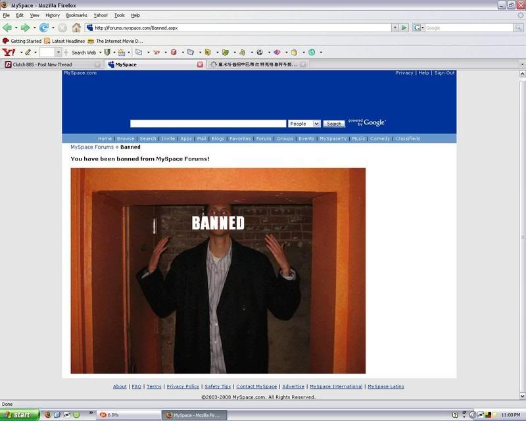The height and width of the screenshot is (421, 526).
Task: Click the Google search magnifier icon
Action: (519, 28)
